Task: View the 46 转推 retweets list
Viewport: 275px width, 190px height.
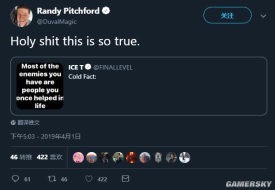Action: coord(21,157)
